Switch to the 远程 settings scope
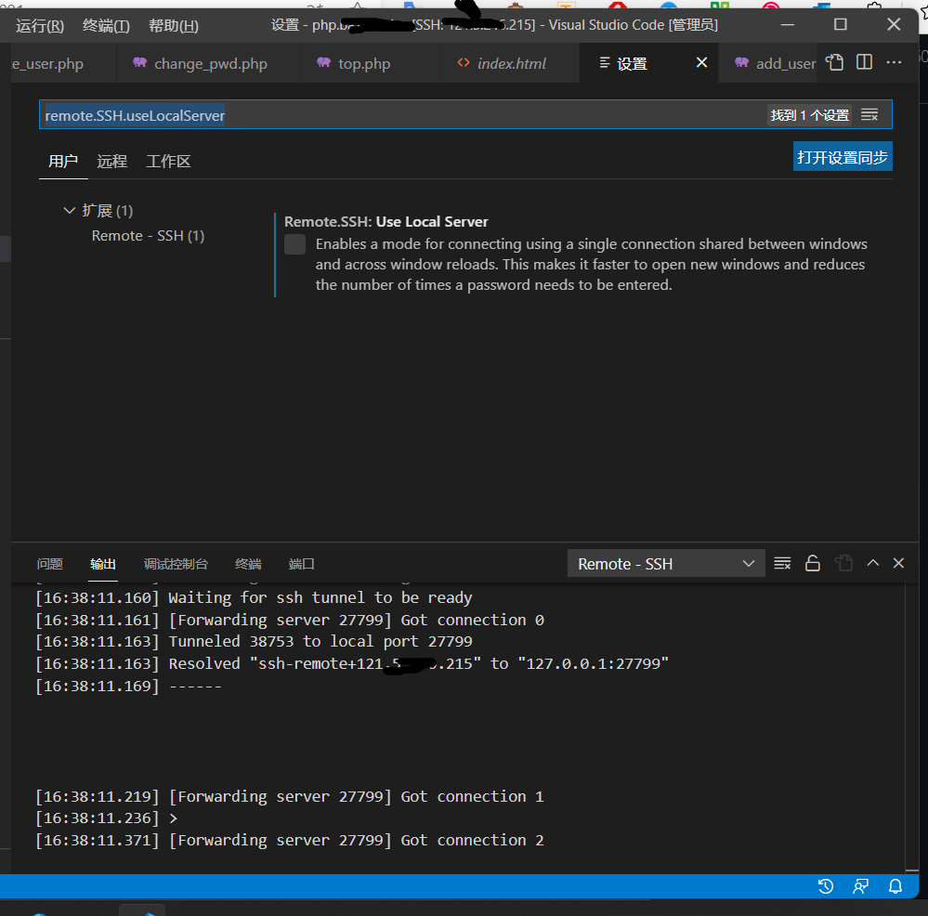 click(111, 161)
